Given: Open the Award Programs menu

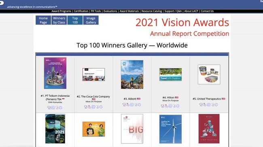Looking at the screenshot, I should [61, 11].
